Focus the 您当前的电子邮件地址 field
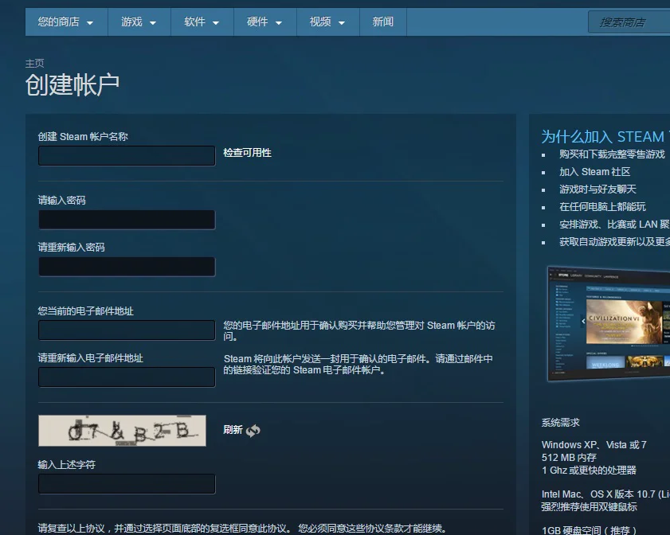The width and height of the screenshot is (670, 535). pos(127,330)
